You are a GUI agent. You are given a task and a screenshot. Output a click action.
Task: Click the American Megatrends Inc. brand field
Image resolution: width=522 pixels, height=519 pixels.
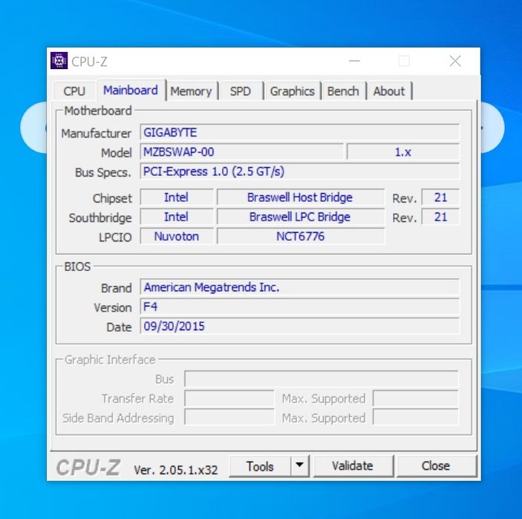tap(300, 287)
